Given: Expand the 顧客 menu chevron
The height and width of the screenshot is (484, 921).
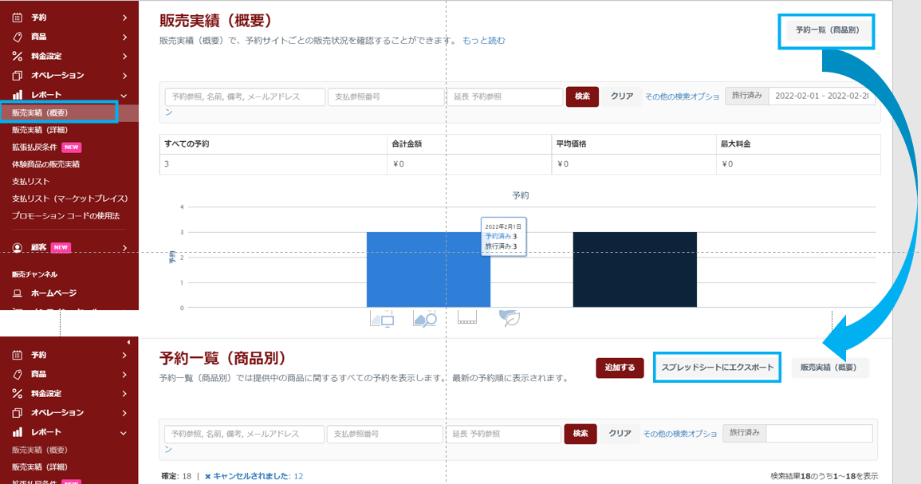Looking at the screenshot, I should point(124,247).
